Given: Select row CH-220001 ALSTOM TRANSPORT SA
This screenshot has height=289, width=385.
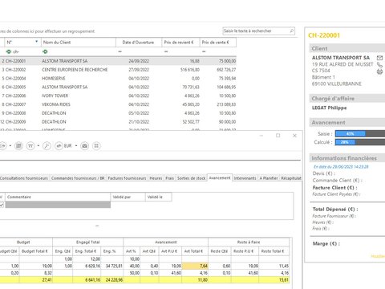Looking at the screenshot, I should tap(118, 61).
